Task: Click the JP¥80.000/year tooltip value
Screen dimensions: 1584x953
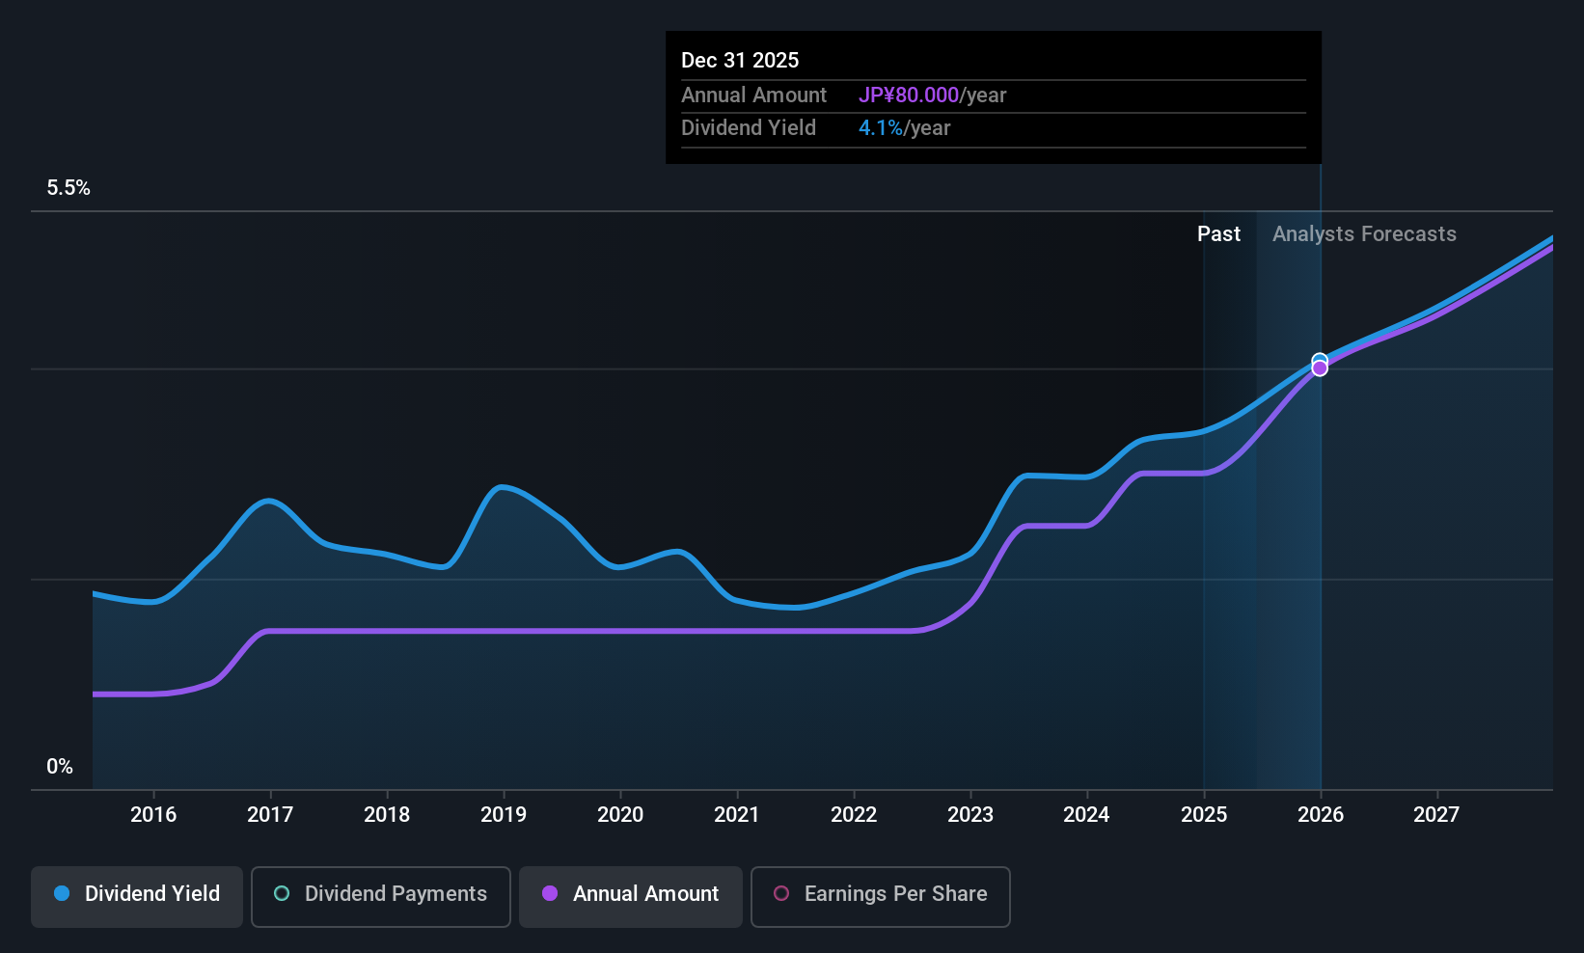Action: [933, 95]
